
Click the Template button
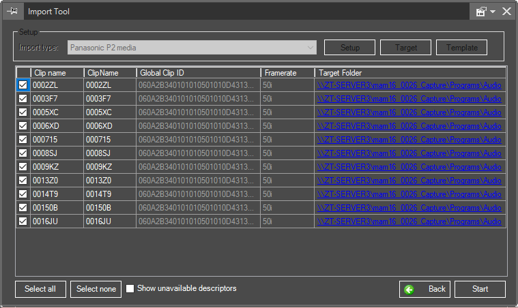coord(462,48)
